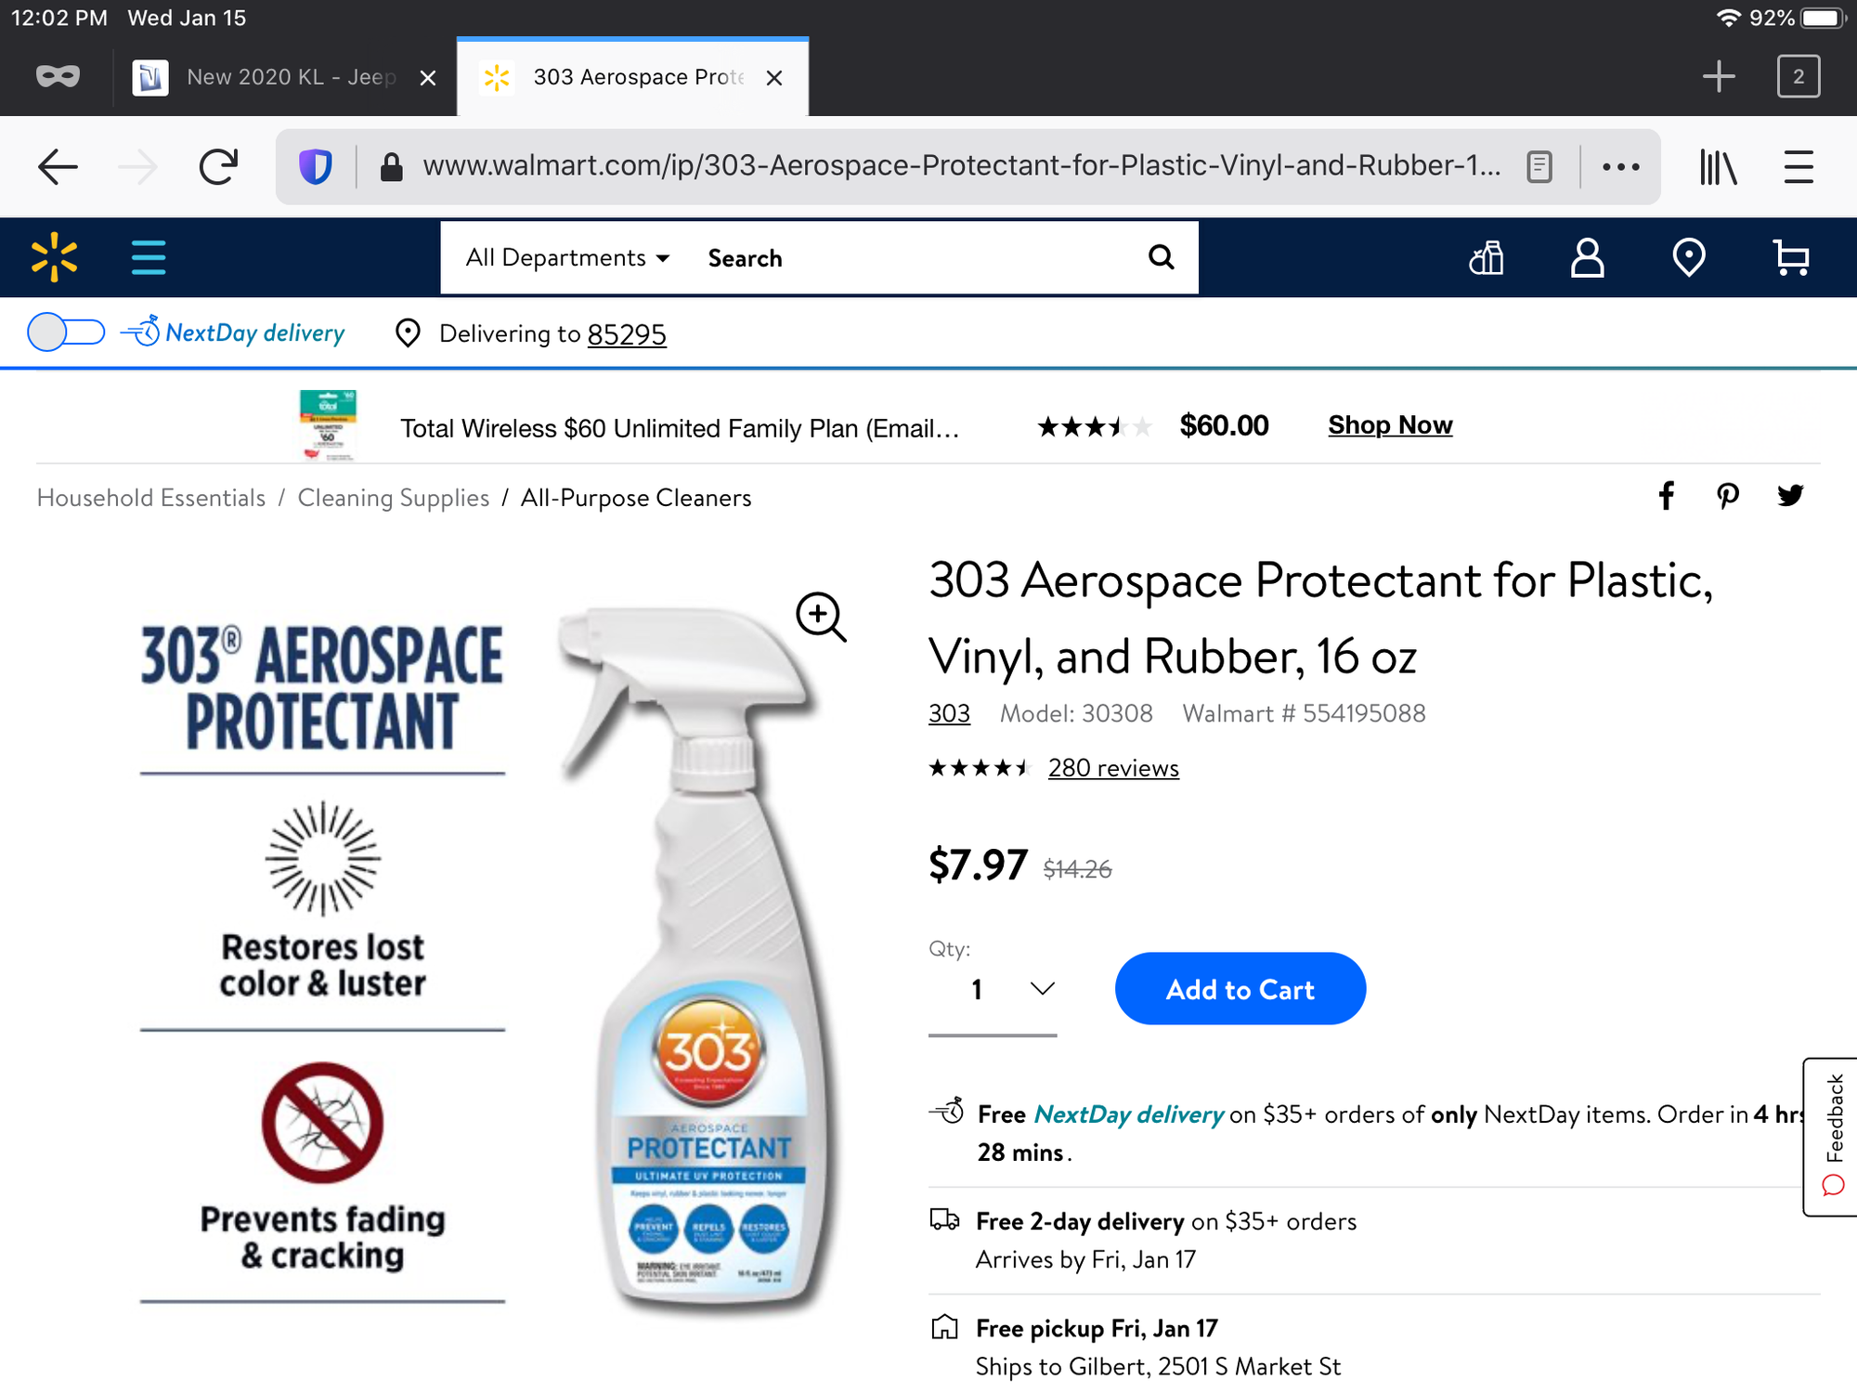Open Walmart hamburger menu
Screen dimensions: 1857x1393
149,257
